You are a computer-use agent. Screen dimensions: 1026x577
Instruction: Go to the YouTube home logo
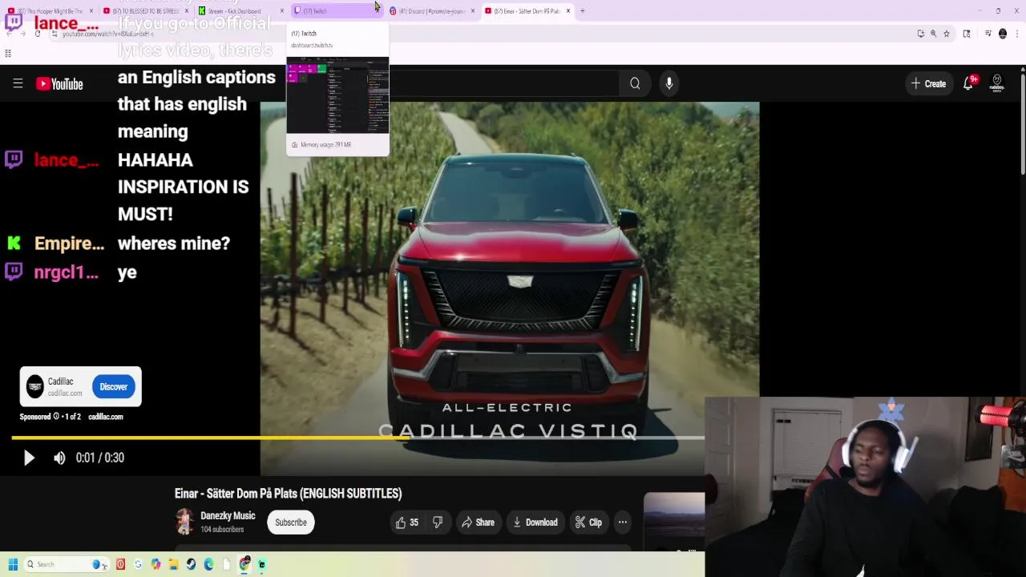[59, 83]
